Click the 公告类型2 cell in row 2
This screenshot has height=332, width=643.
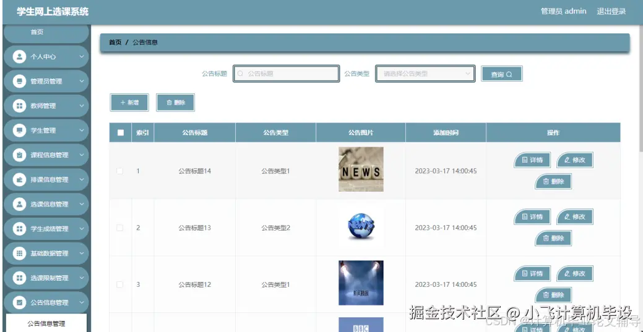(275, 228)
